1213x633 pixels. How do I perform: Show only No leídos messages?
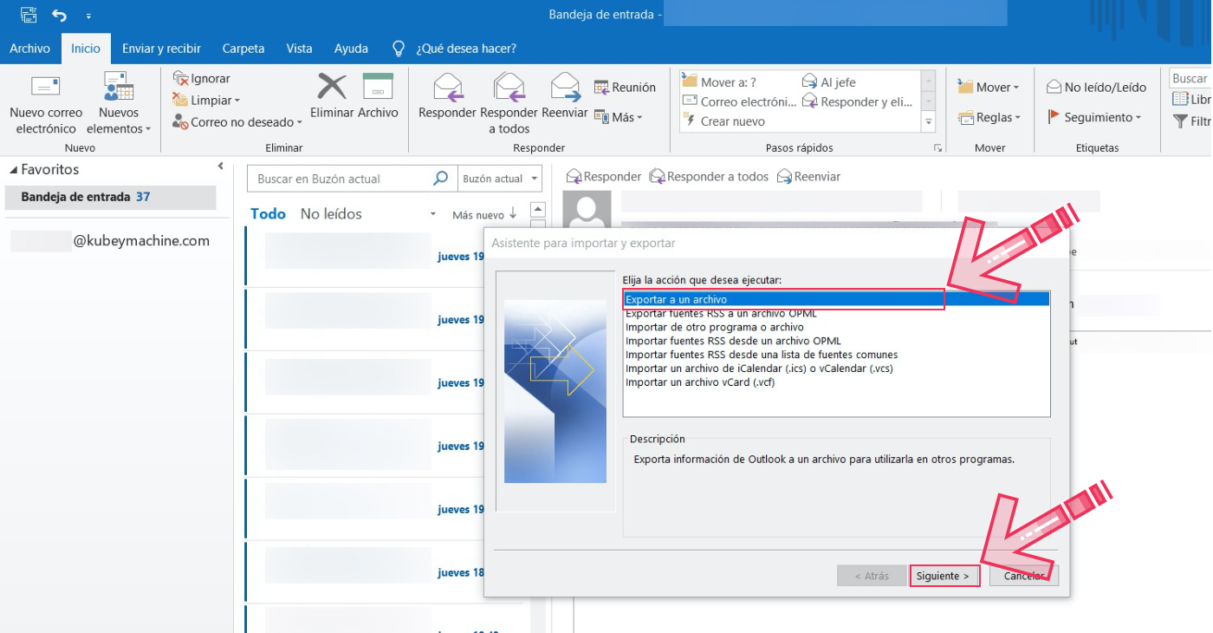331,214
